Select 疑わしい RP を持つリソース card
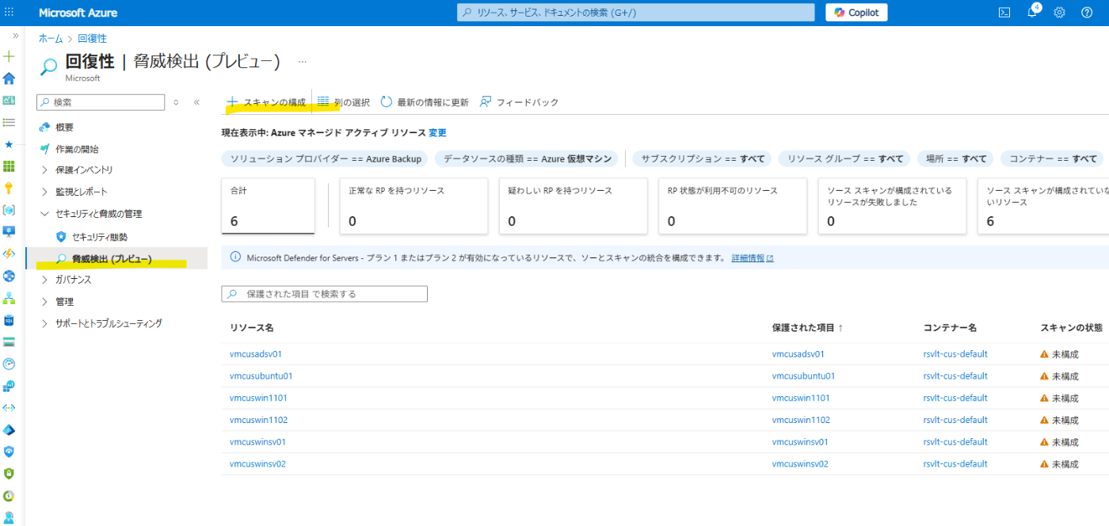 pos(573,206)
